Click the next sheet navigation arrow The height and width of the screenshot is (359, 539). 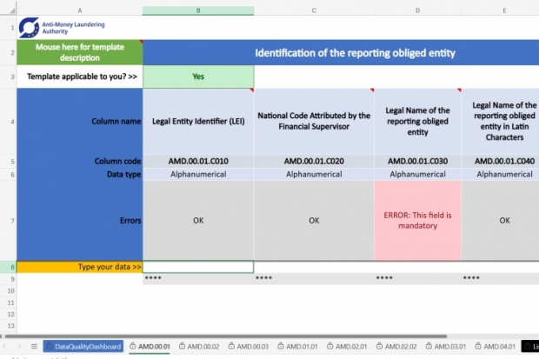tap(19, 346)
